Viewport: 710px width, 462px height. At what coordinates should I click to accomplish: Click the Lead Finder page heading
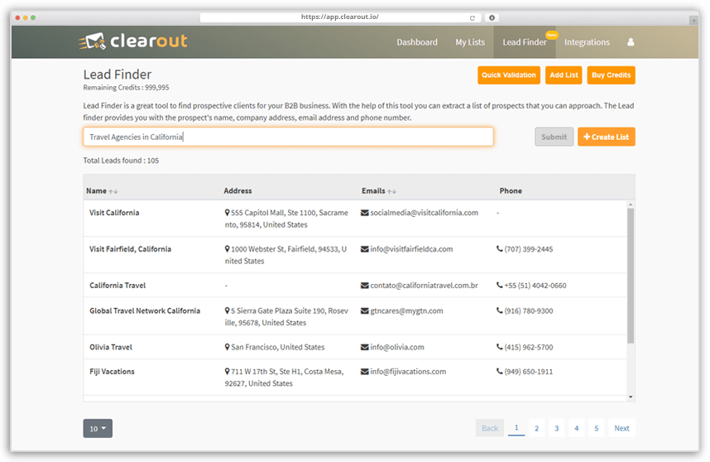pos(118,75)
